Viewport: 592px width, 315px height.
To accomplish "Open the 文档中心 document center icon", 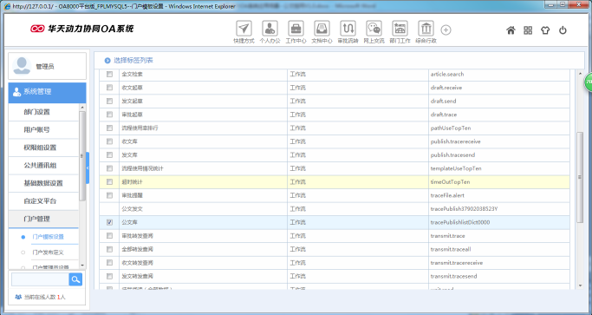I will pyautogui.click(x=322, y=29).
